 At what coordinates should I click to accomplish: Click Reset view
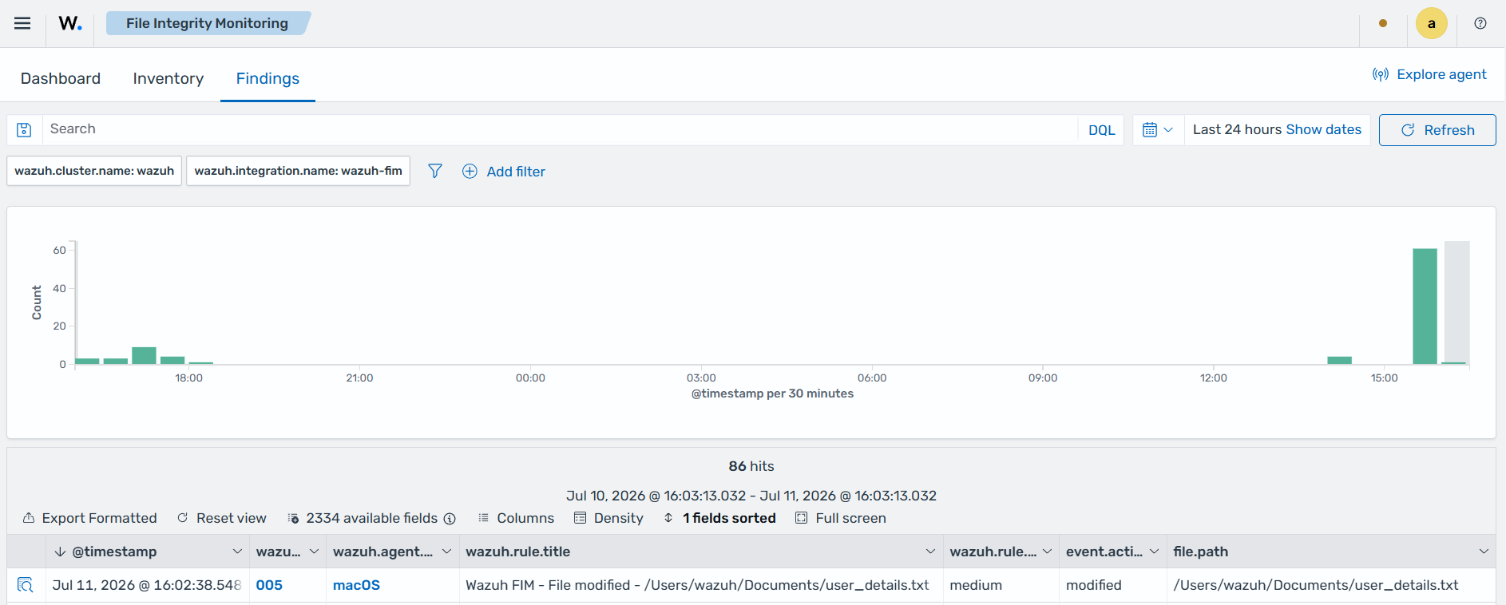(221, 518)
